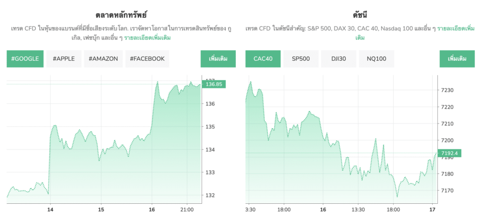Click เพิ่มเติม button beside the stock tabs
The image size is (488, 219).
(218, 59)
